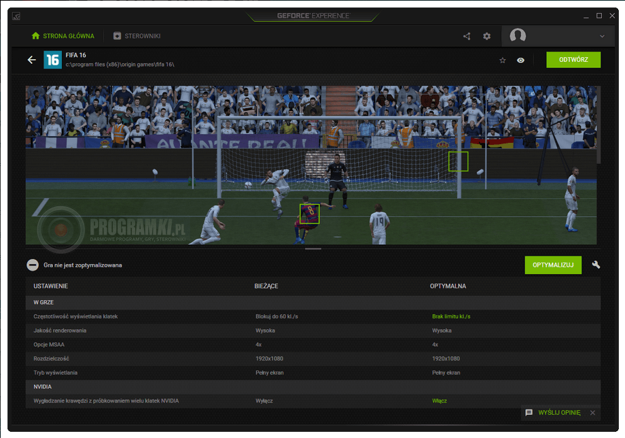
Task: Click the NVIDIA section header
Action: pos(313,386)
